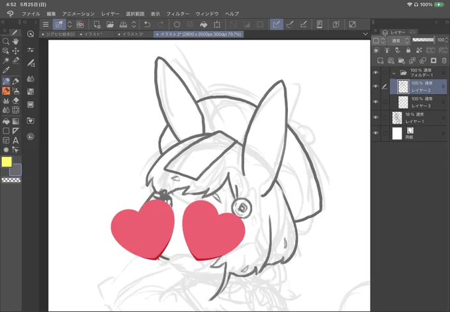This screenshot has height=312, width=450.
Task: Hide the Paper layer via its eye icon
Action: [376, 134]
